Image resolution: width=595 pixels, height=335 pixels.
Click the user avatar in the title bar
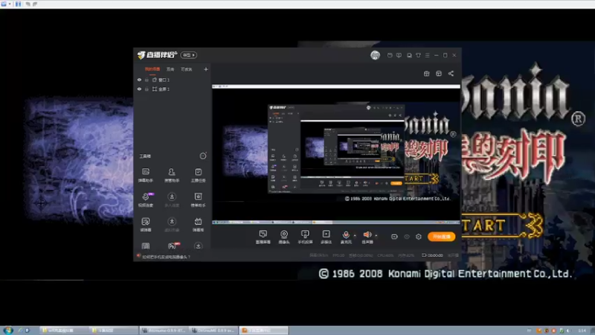click(375, 55)
